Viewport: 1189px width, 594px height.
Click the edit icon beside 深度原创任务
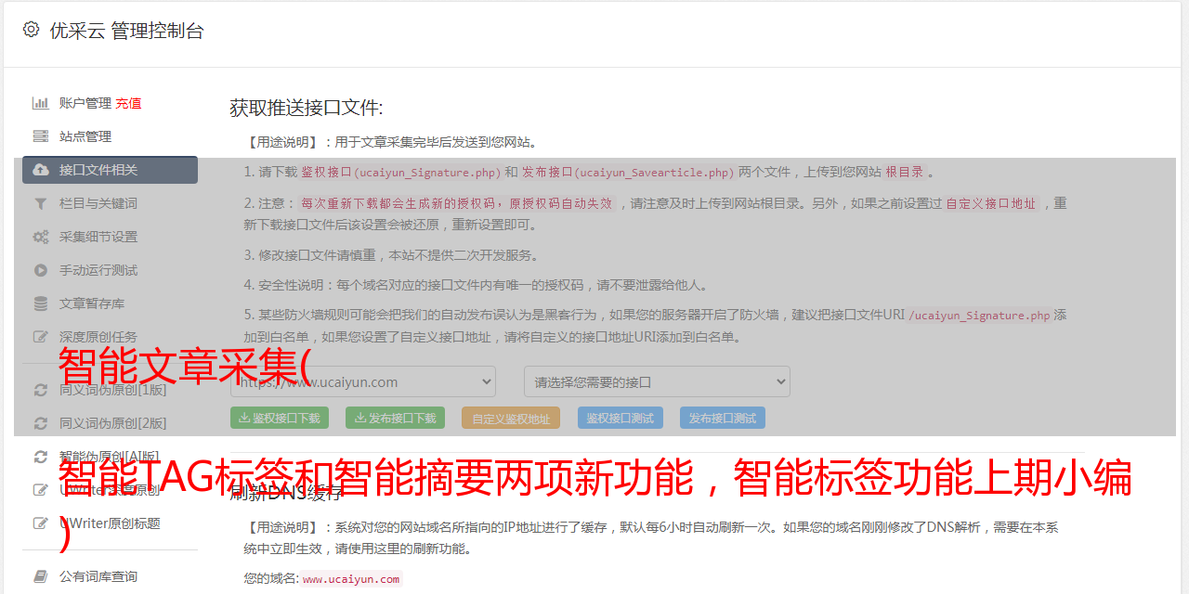pos(40,337)
